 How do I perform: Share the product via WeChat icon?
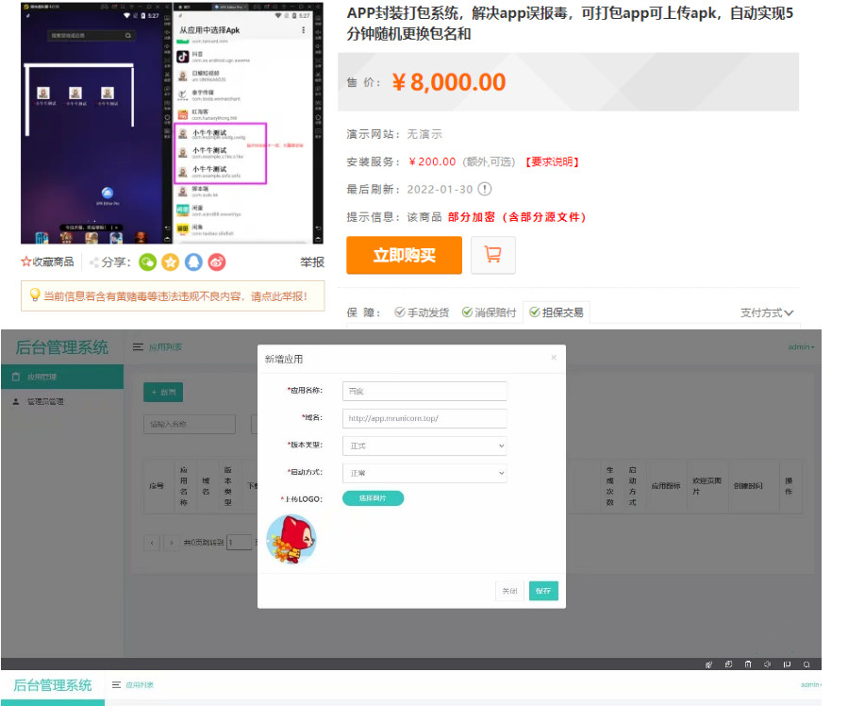[x=147, y=262]
